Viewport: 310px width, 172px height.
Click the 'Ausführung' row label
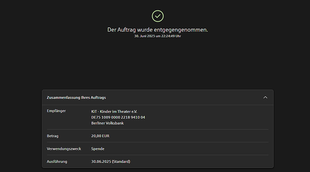[x=57, y=161]
